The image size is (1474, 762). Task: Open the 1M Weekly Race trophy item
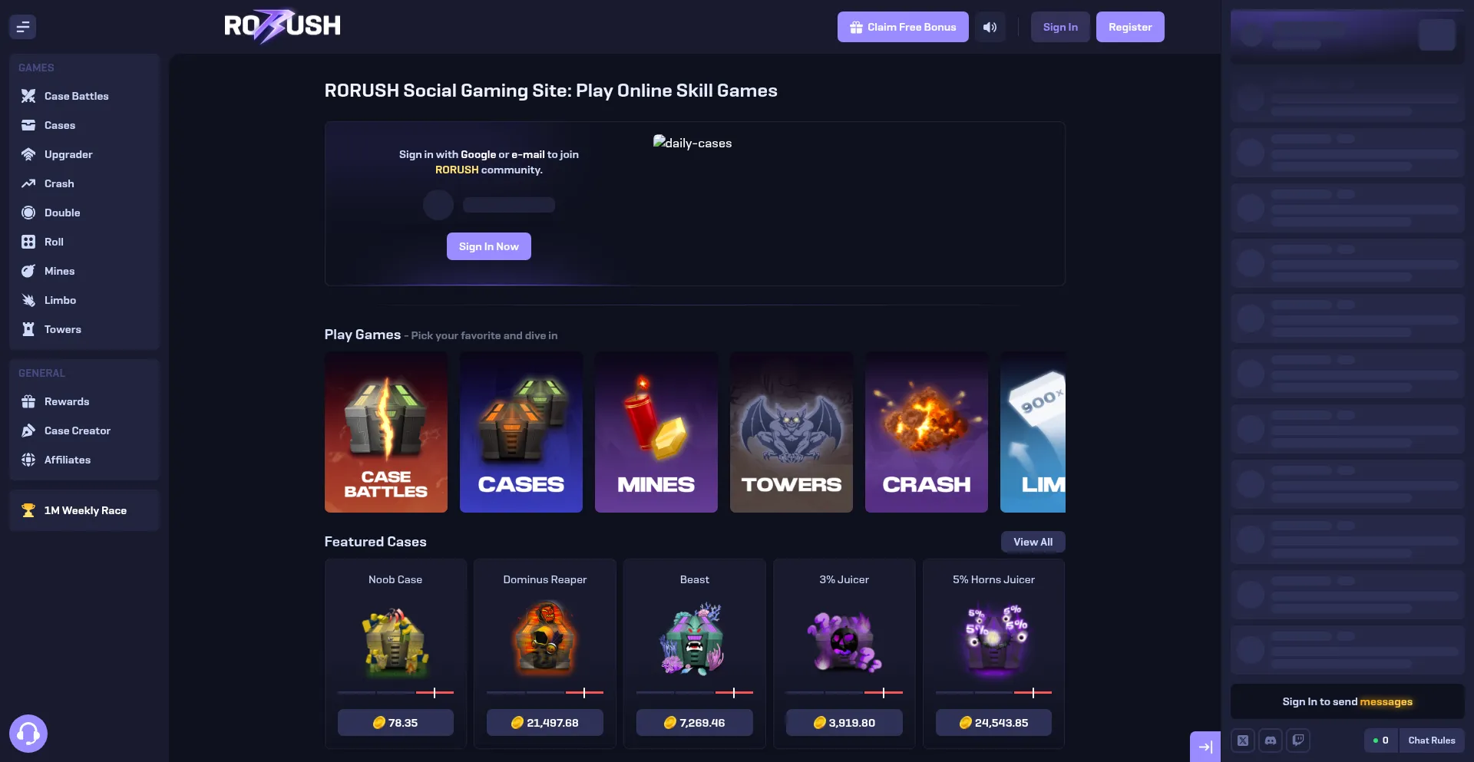pos(84,510)
